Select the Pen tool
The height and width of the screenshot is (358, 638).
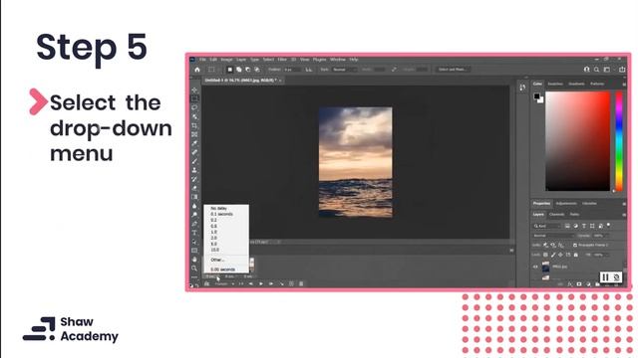pos(194,224)
